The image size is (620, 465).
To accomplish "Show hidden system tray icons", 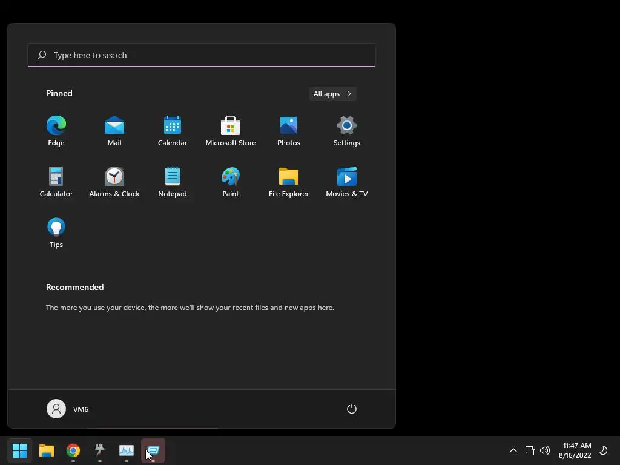I will (513, 450).
